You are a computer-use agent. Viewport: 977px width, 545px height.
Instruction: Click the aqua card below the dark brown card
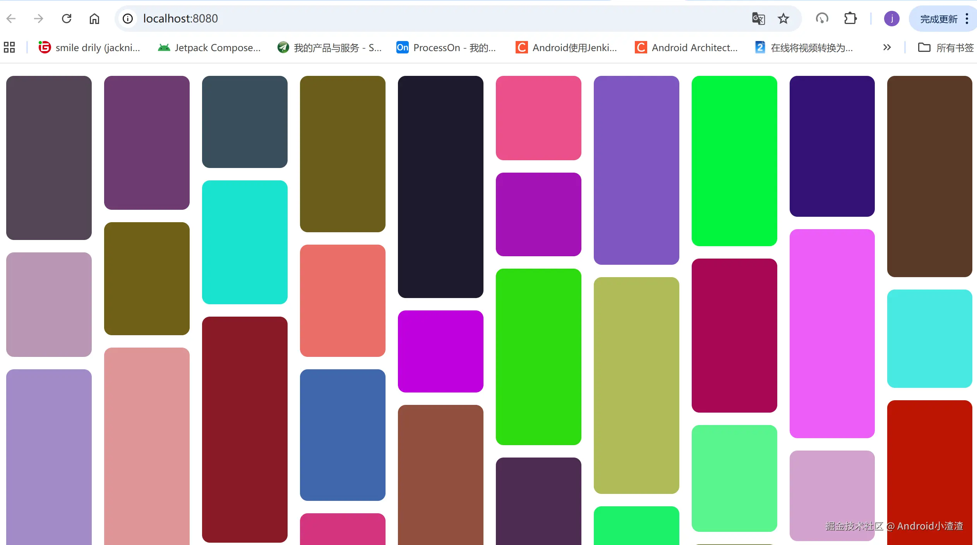pos(930,339)
